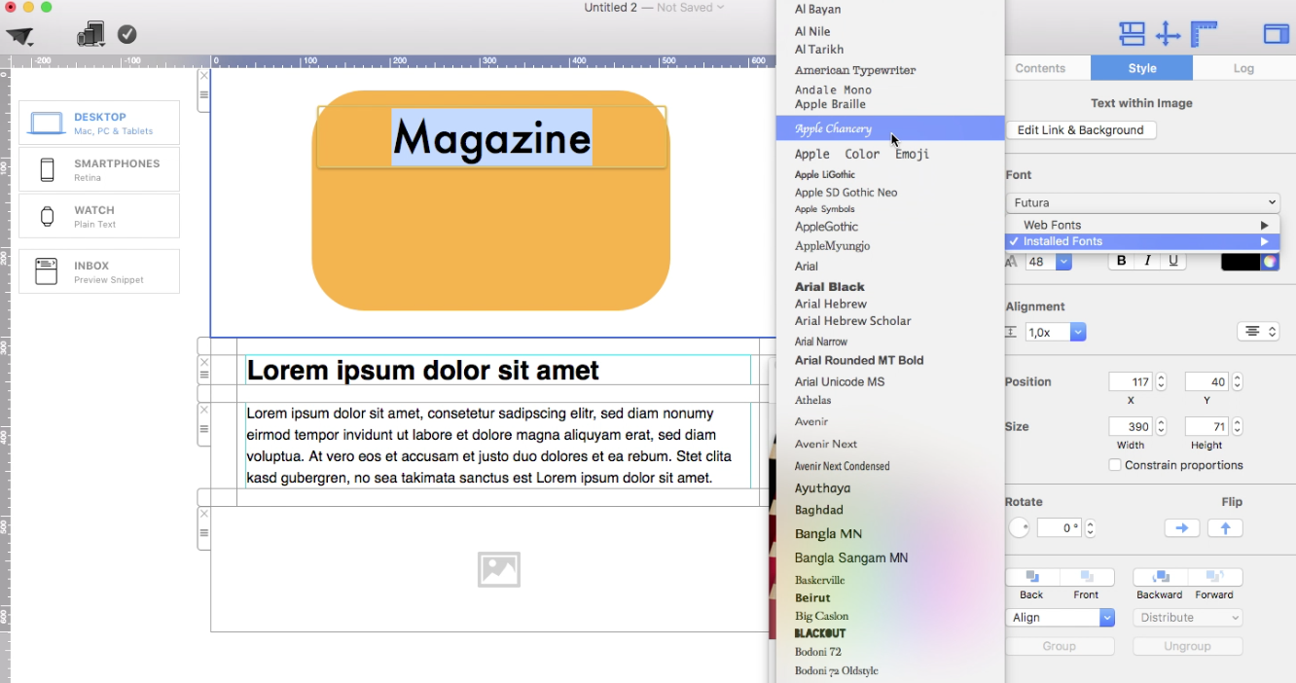The height and width of the screenshot is (683, 1296).
Task: Select the move arrows icon in the toolbar
Action: pos(1169,33)
